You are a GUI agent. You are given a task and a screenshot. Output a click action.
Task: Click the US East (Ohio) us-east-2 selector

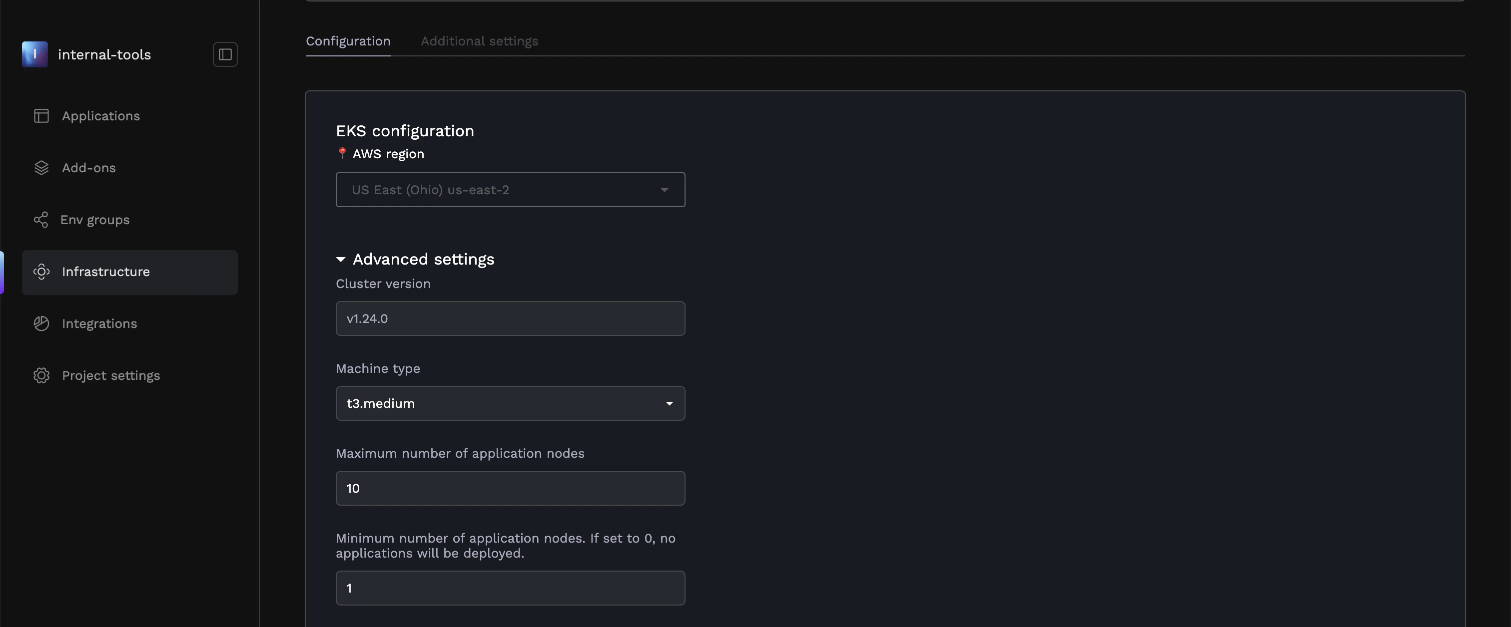tap(510, 189)
